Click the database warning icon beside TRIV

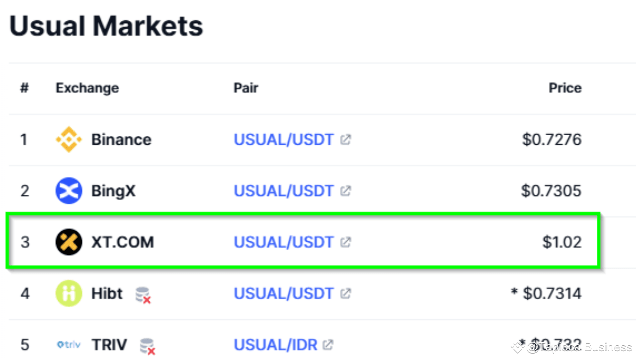[147, 346]
